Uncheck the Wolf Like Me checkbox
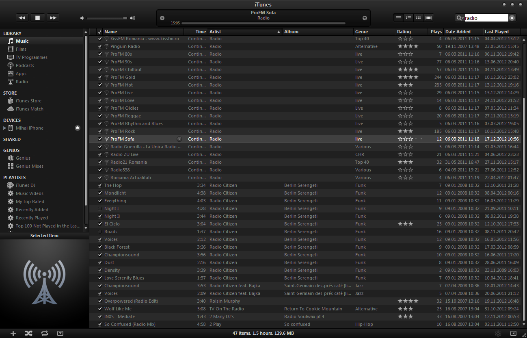Viewport: 527px width, 338px height. click(100, 309)
